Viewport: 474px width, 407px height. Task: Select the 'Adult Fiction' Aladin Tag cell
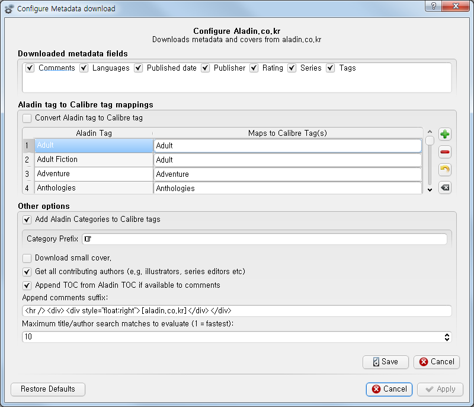[94, 160]
